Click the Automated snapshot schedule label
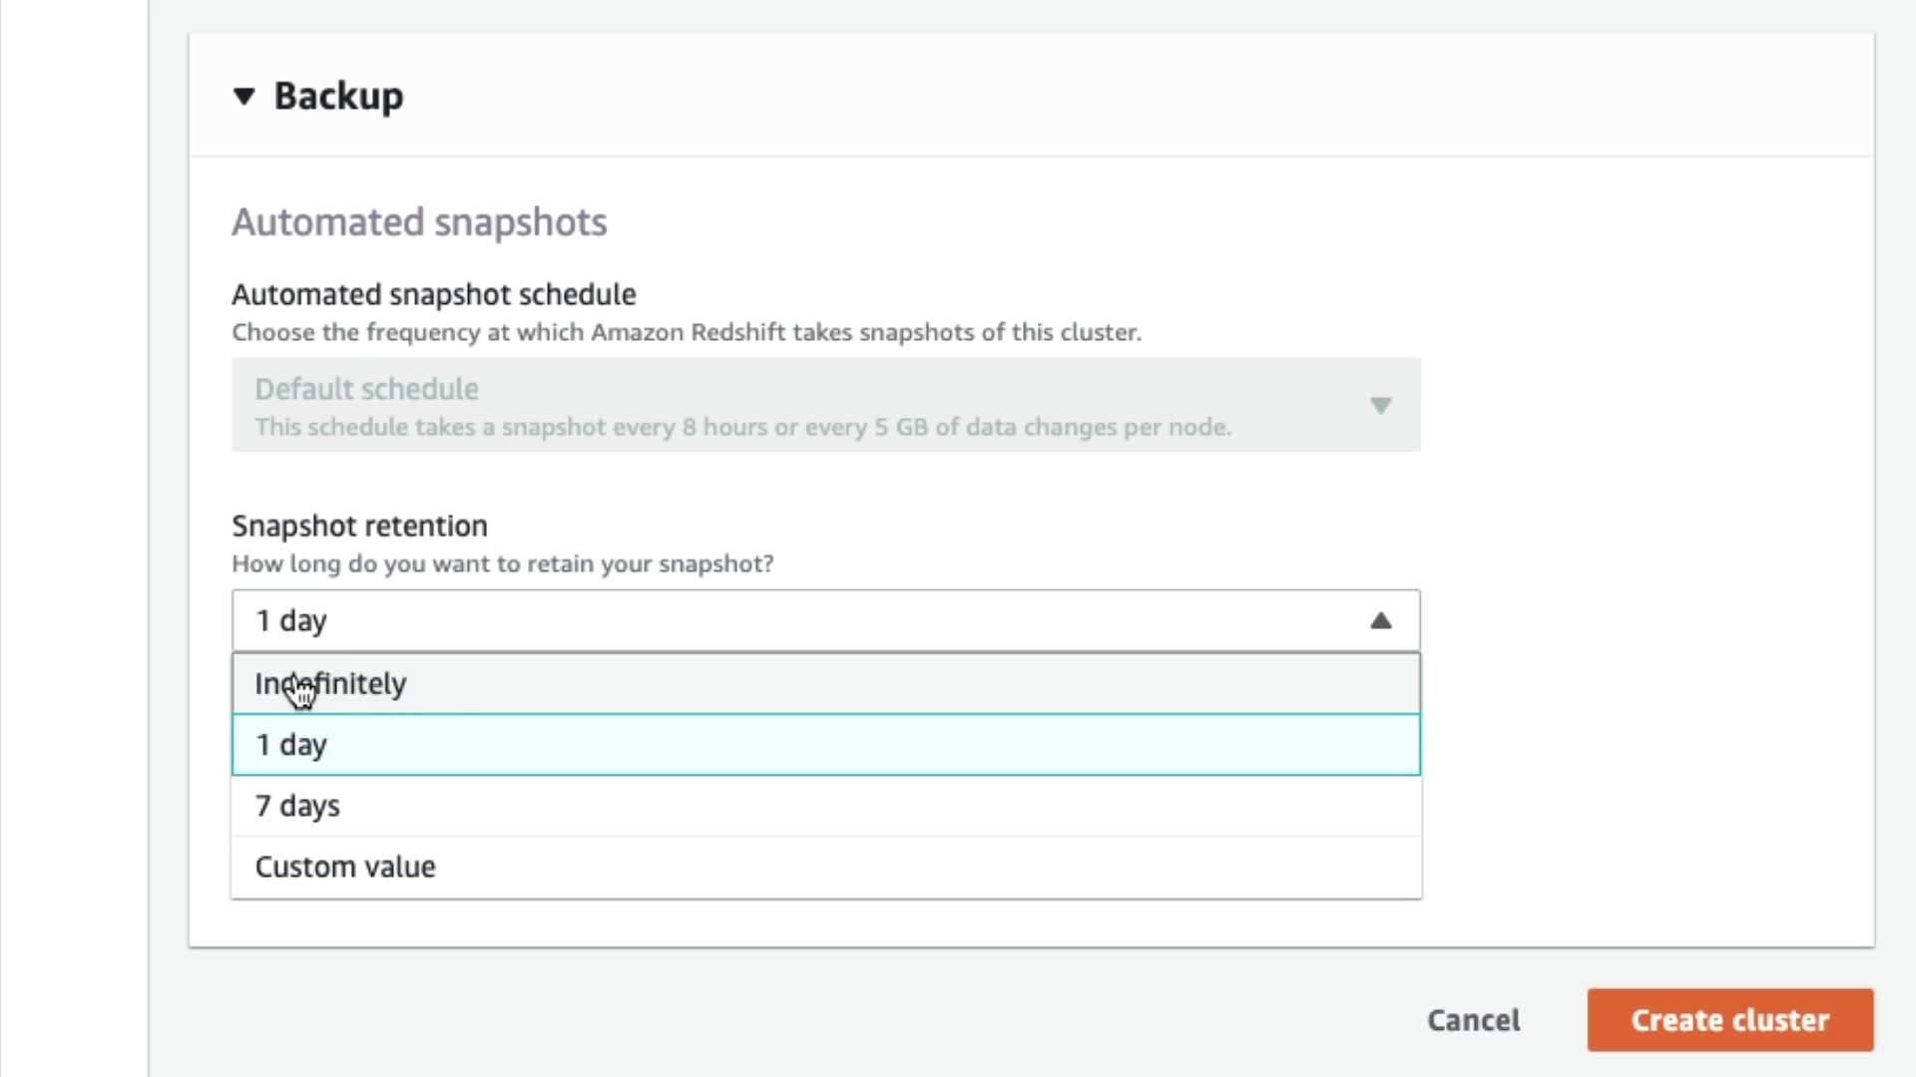 (433, 295)
